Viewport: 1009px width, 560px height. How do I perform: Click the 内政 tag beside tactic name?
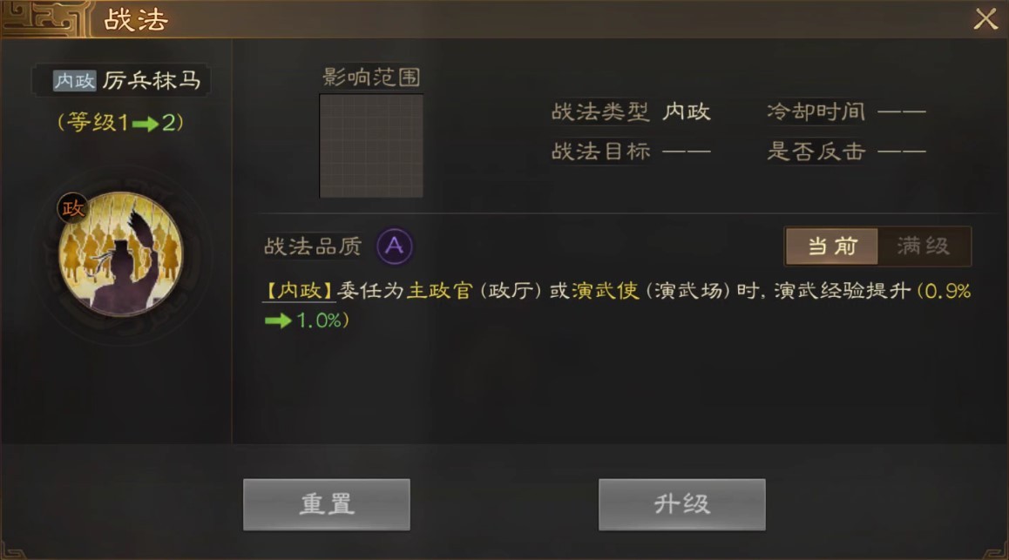click(75, 80)
